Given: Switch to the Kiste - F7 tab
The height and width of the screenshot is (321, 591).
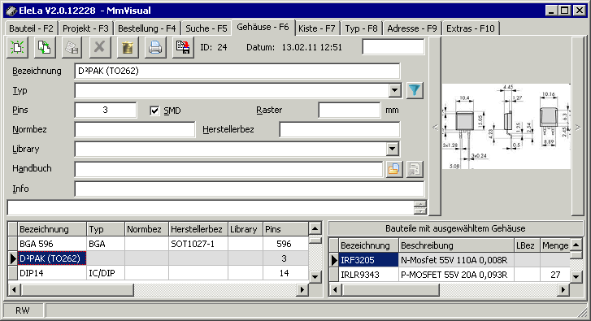Looking at the screenshot, I should [316, 28].
